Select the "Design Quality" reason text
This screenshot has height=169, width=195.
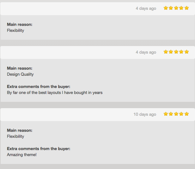click(x=20, y=74)
